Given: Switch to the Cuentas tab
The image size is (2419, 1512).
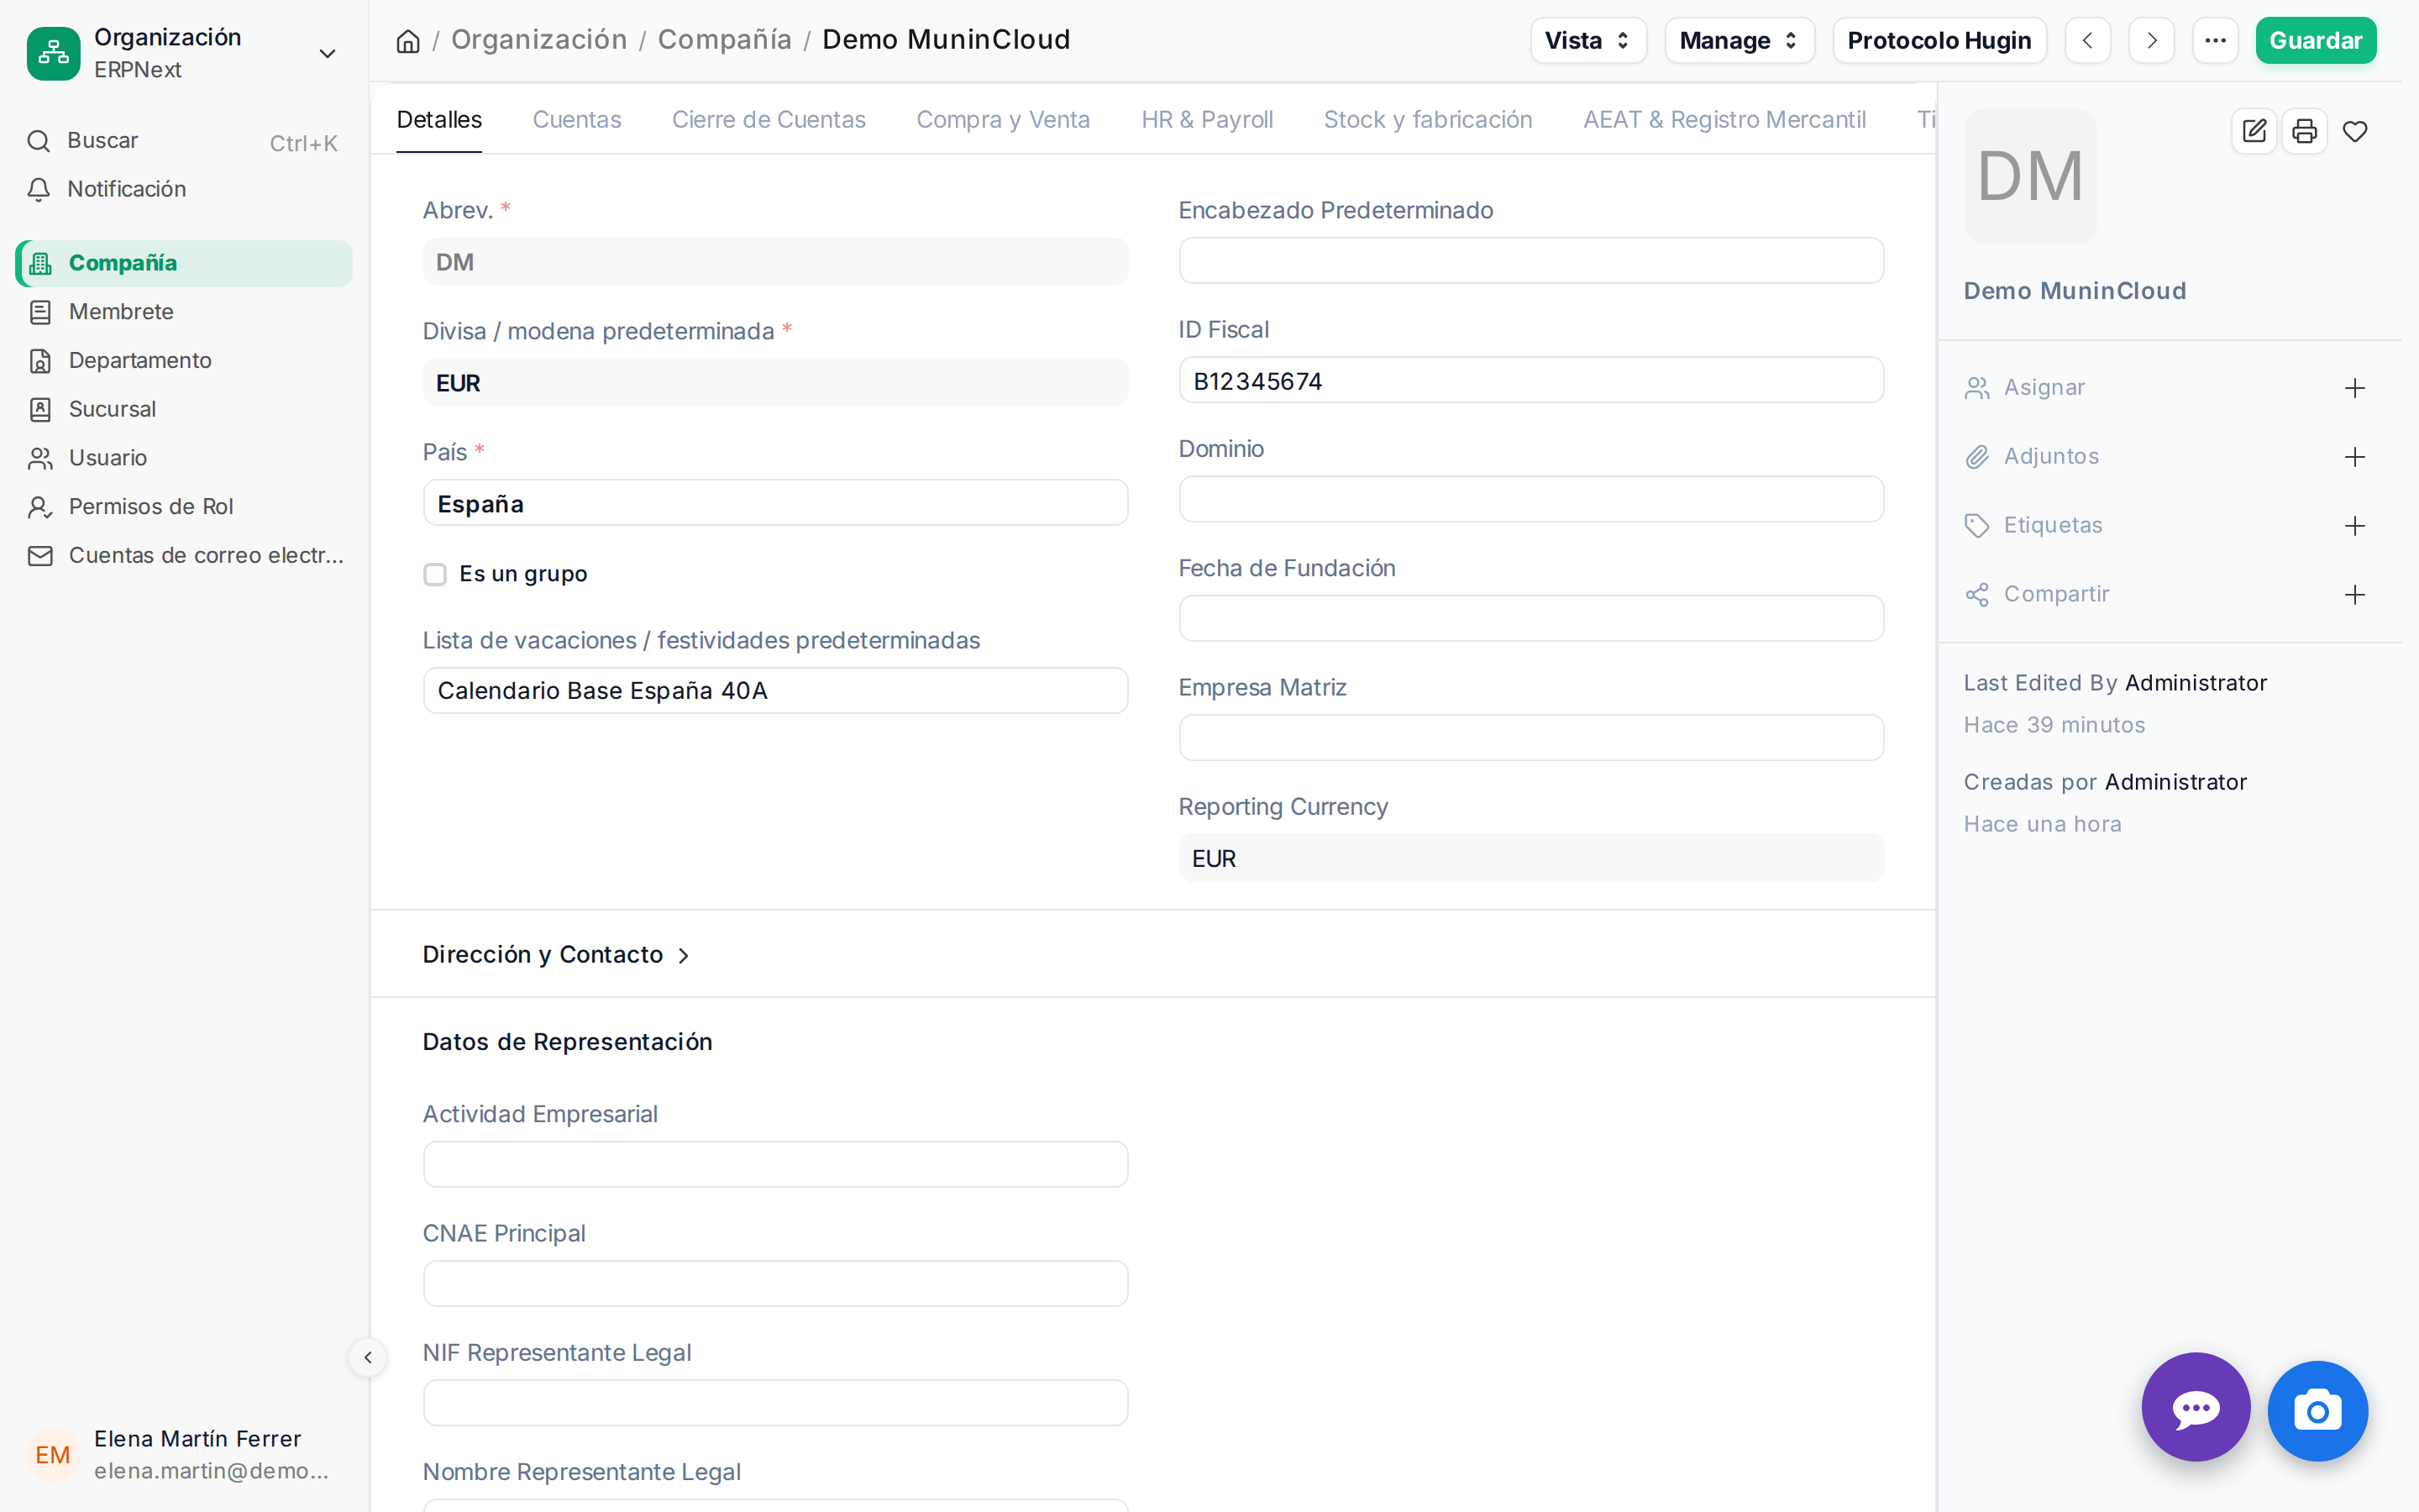Looking at the screenshot, I should [x=577, y=120].
